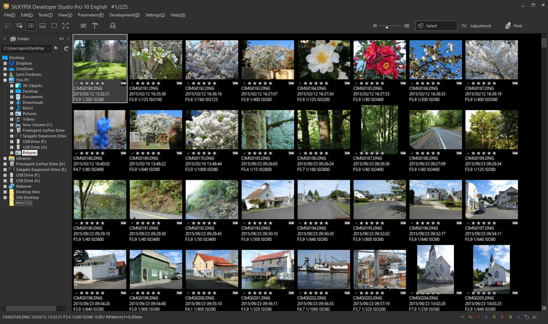Click the back chevron of Folder panel
Screen dimensions: 548x324
[x=5, y=39]
